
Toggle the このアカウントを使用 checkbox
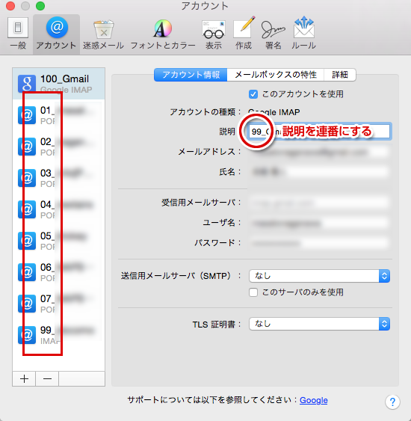coord(253,94)
